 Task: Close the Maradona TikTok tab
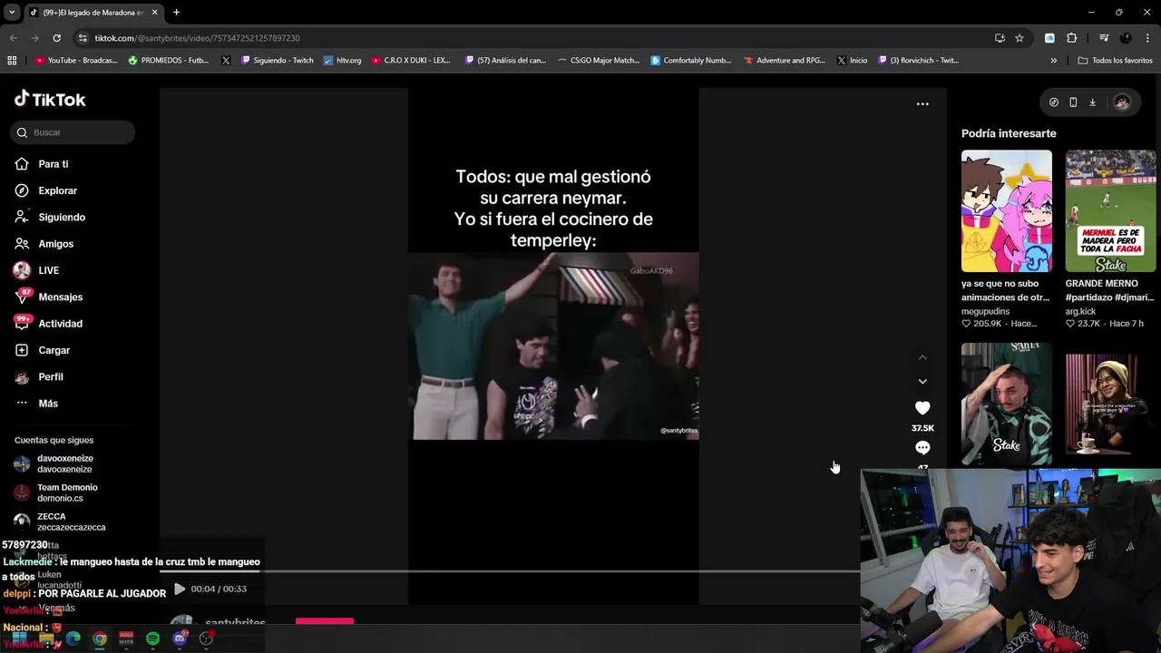pos(154,13)
